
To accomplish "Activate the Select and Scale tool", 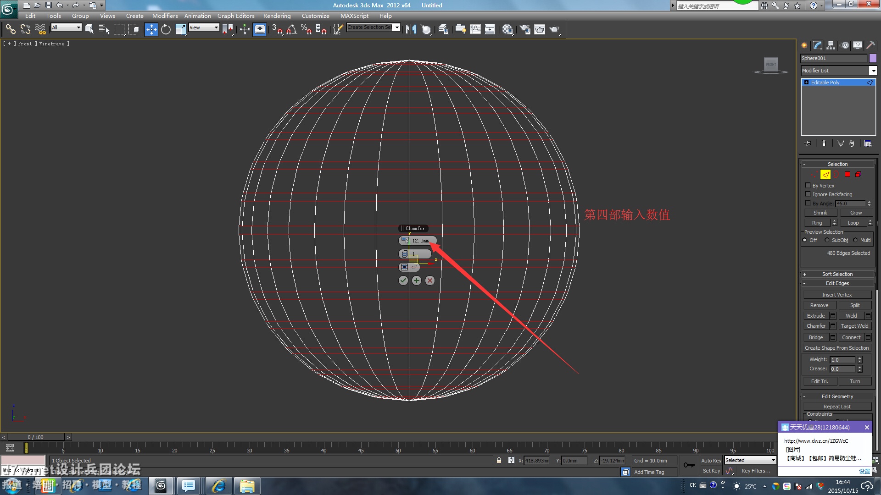I will [x=181, y=29].
